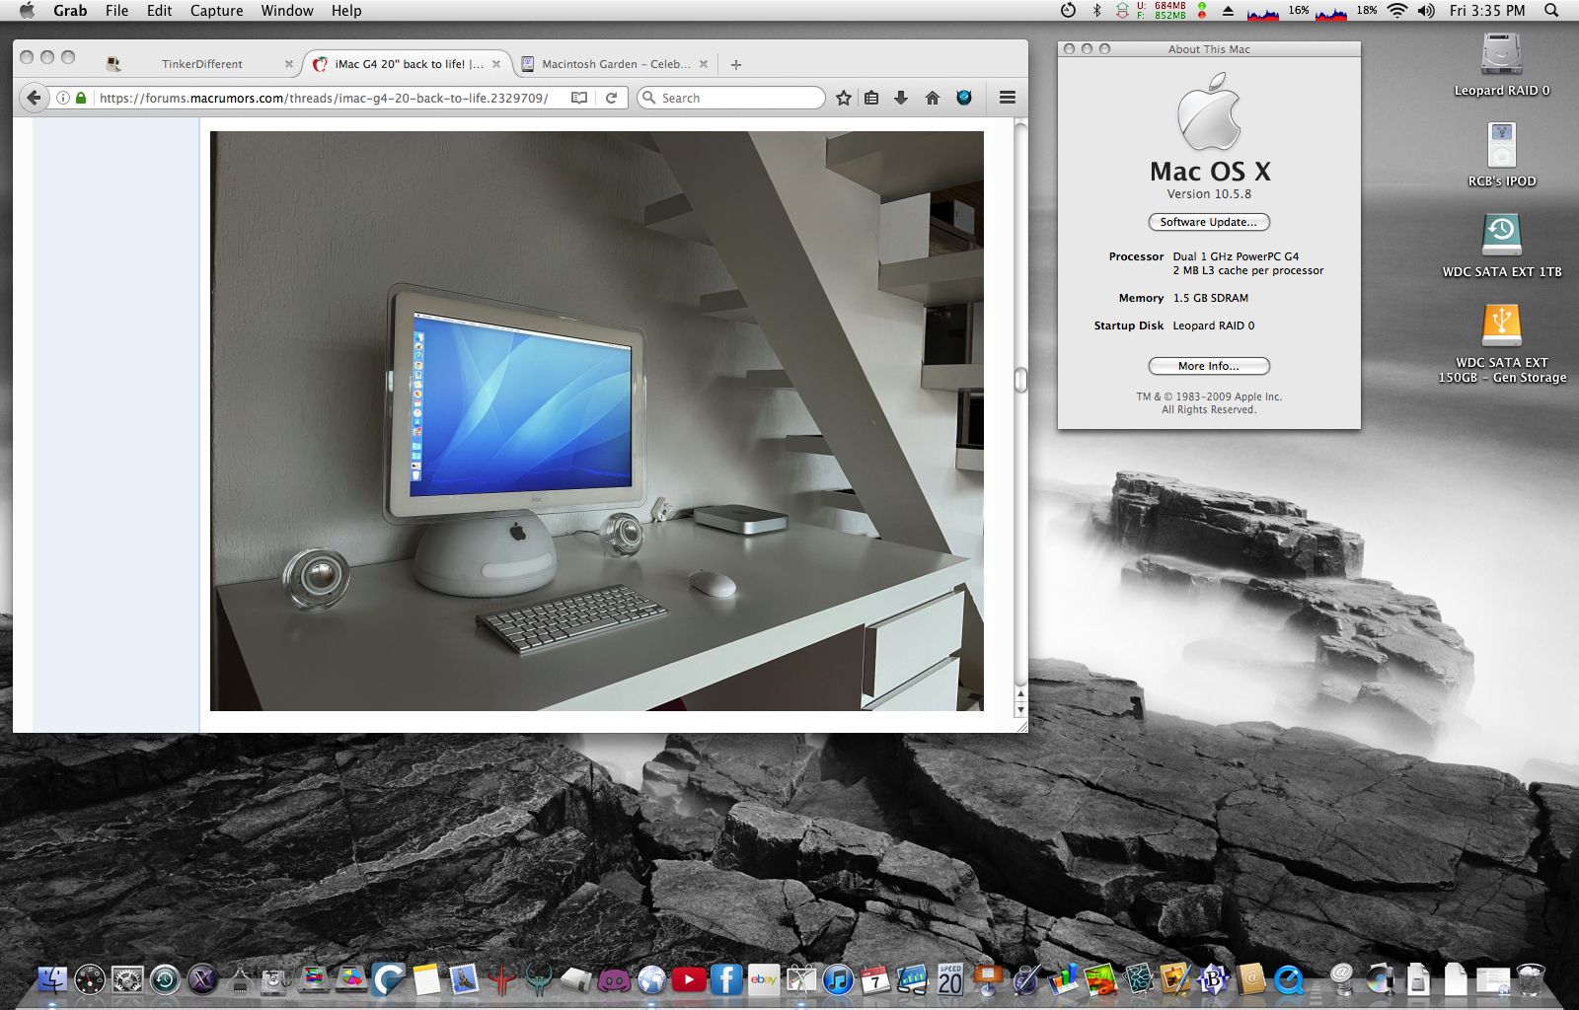
Task: Launch Mail from the Dock
Action: 464,979
